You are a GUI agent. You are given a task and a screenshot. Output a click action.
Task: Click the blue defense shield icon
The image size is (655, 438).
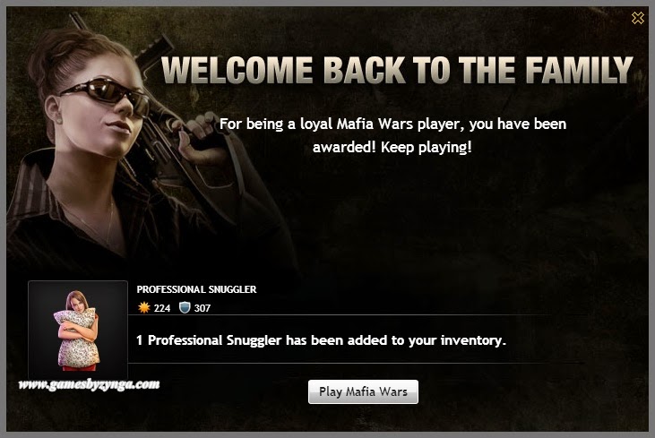point(185,308)
